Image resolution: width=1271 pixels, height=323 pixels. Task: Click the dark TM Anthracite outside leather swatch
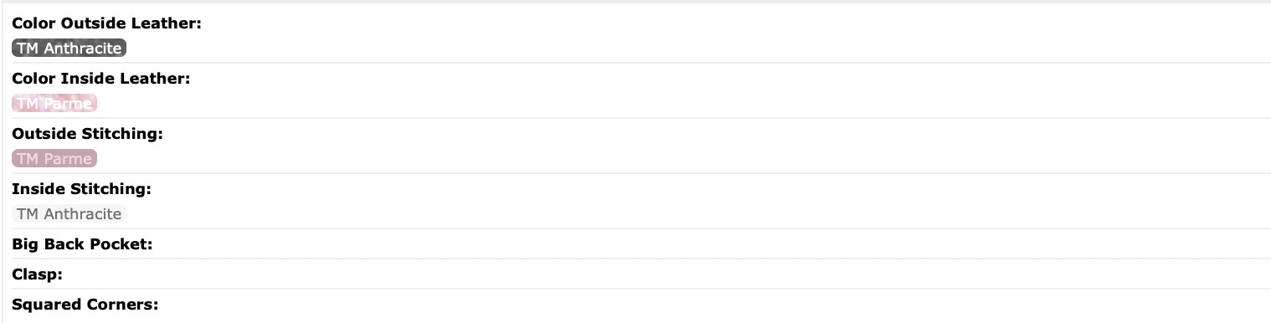point(69,49)
